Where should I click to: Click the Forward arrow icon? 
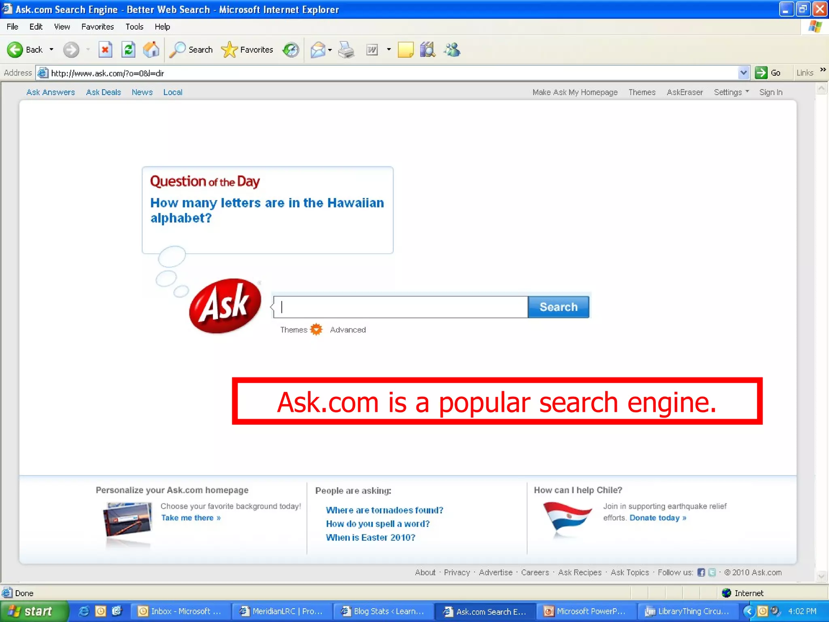pyautogui.click(x=71, y=50)
